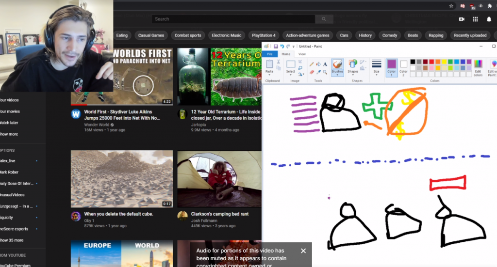Click the Crop icon in Image group
Image resolution: width=497 pixels, height=267 pixels.
click(300, 62)
